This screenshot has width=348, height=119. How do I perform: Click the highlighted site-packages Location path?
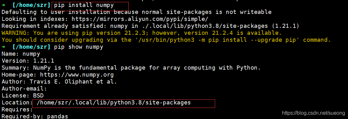click(x=114, y=103)
